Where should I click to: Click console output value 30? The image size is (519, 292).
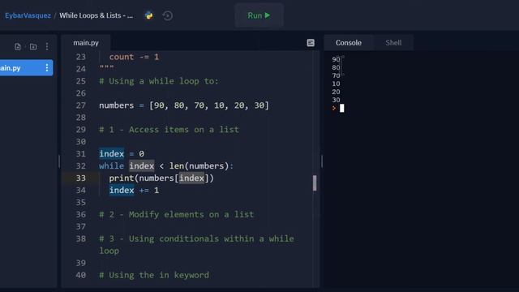(x=336, y=100)
